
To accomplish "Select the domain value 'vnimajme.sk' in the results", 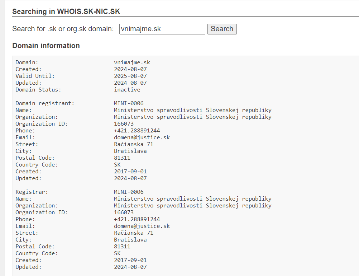I will point(132,62).
